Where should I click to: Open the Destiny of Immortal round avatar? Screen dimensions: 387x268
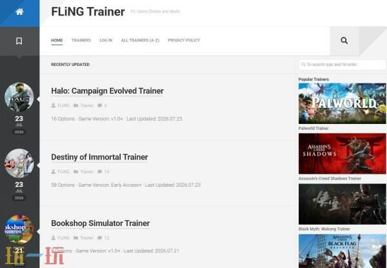19,163
